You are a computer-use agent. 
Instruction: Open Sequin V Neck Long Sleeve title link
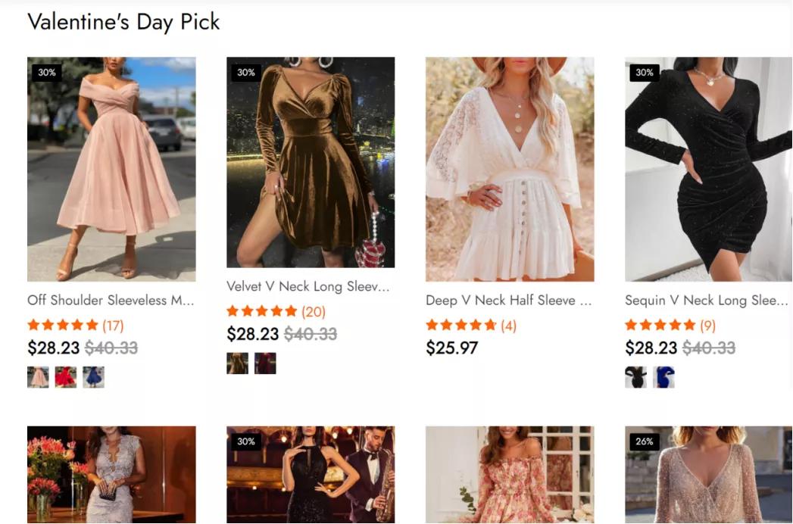coord(706,301)
